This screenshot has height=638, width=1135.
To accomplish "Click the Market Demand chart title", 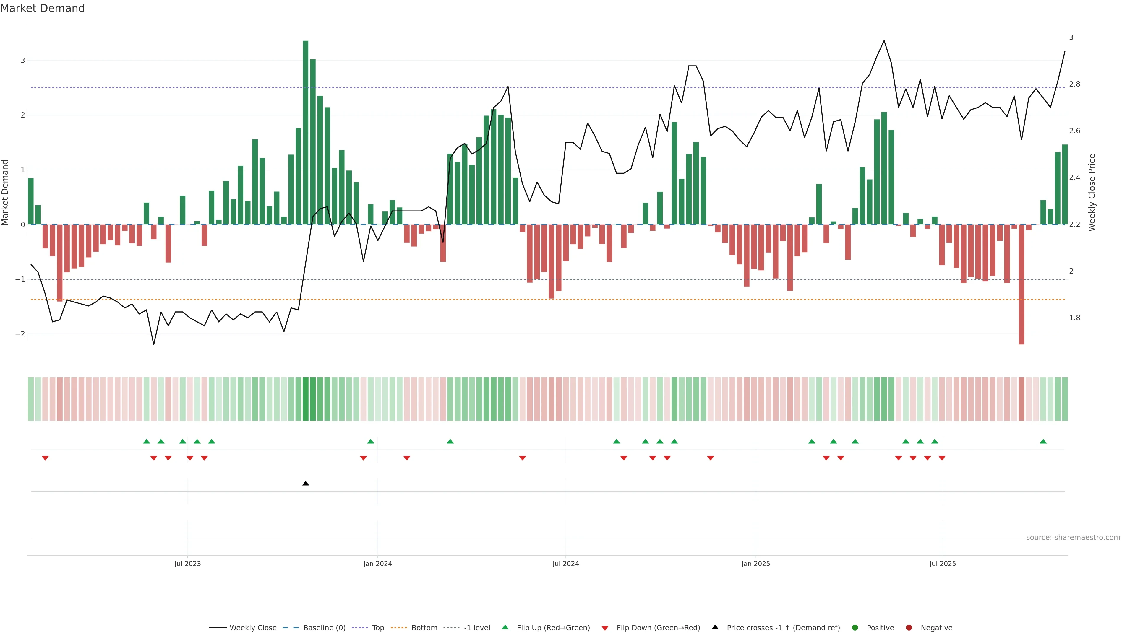I will pyautogui.click(x=42, y=8).
